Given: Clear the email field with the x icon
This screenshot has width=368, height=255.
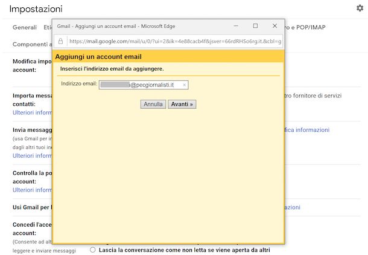Looking at the screenshot, I should point(184,85).
